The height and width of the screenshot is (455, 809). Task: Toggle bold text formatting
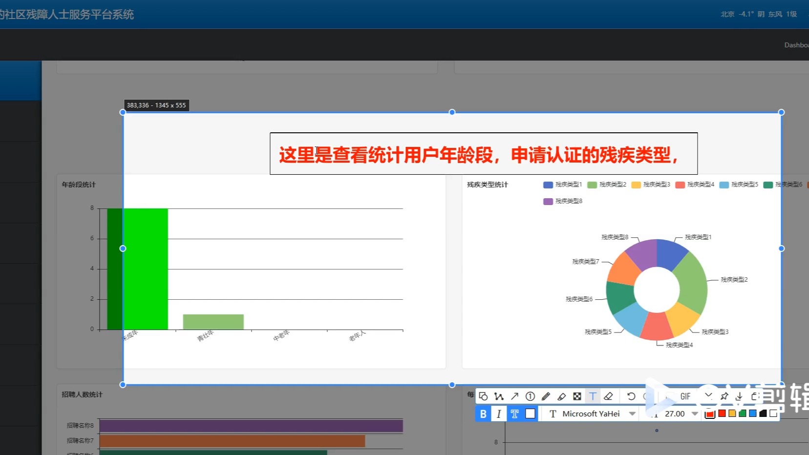point(483,414)
